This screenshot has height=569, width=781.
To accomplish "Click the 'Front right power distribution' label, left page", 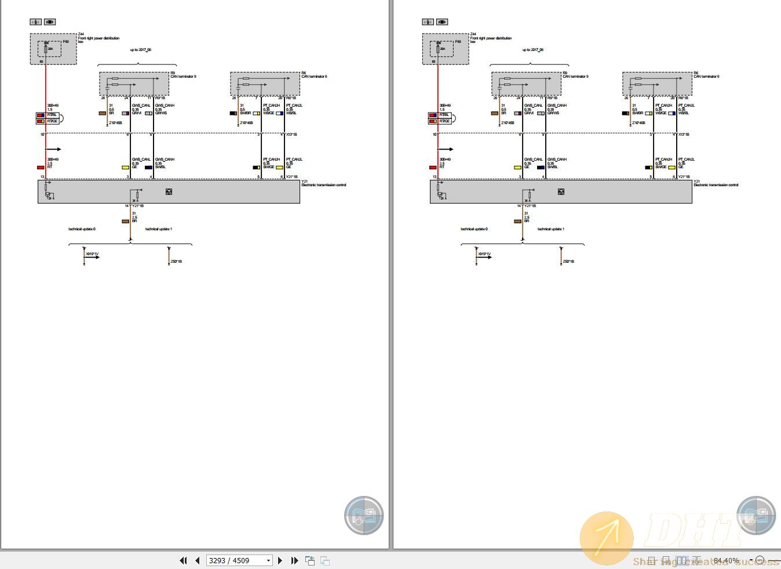I will point(98,38).
